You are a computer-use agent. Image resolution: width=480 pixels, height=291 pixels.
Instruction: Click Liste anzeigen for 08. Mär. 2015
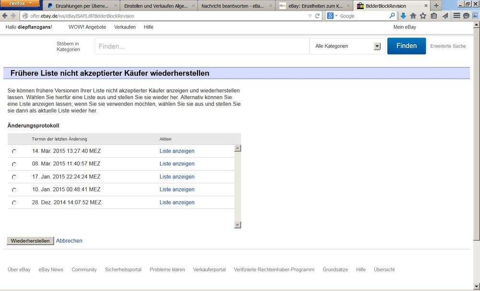[177, 164]
